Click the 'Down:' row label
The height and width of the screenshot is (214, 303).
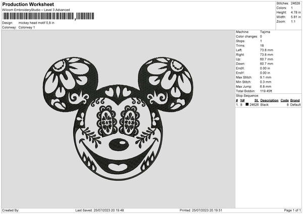click(x=240, y=64)
